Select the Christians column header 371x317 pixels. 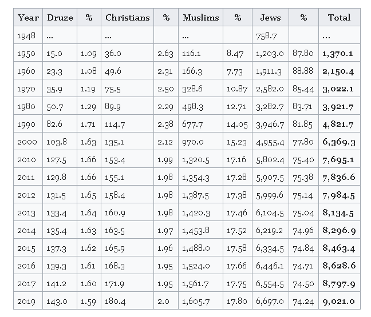(x=127, y=18)
